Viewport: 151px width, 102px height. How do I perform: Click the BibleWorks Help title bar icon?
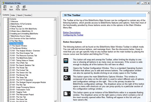click(3, 3)
